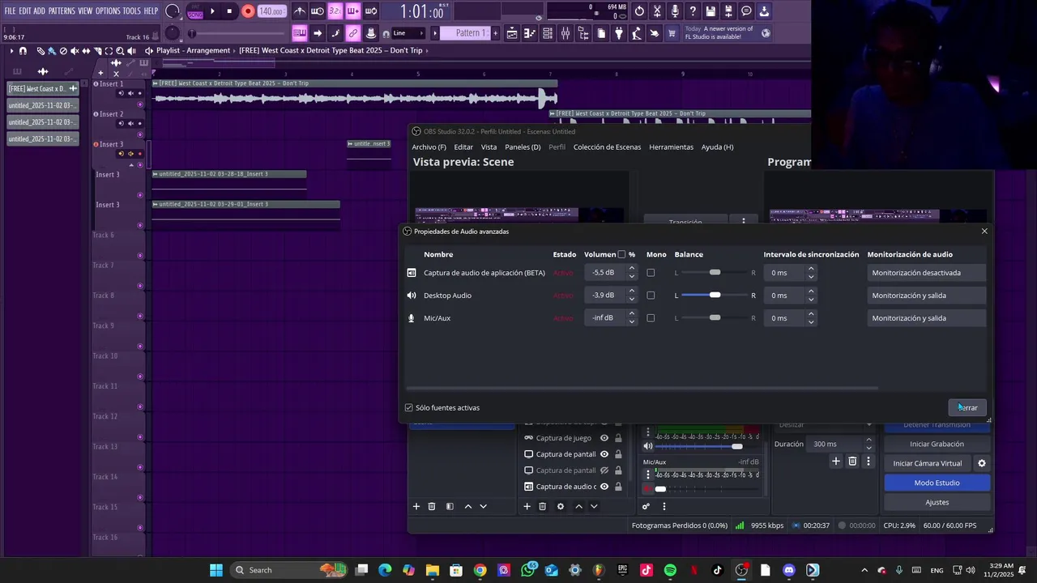Click the one-click audio recording mic icon
The height and width of the screenshot is (583, 1037).
675,11
